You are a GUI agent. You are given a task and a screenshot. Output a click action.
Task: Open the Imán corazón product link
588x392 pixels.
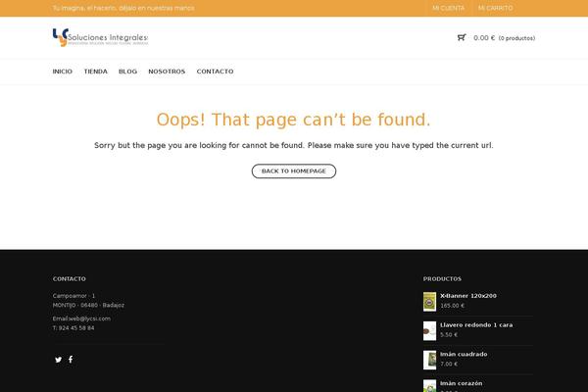[462, 383]
